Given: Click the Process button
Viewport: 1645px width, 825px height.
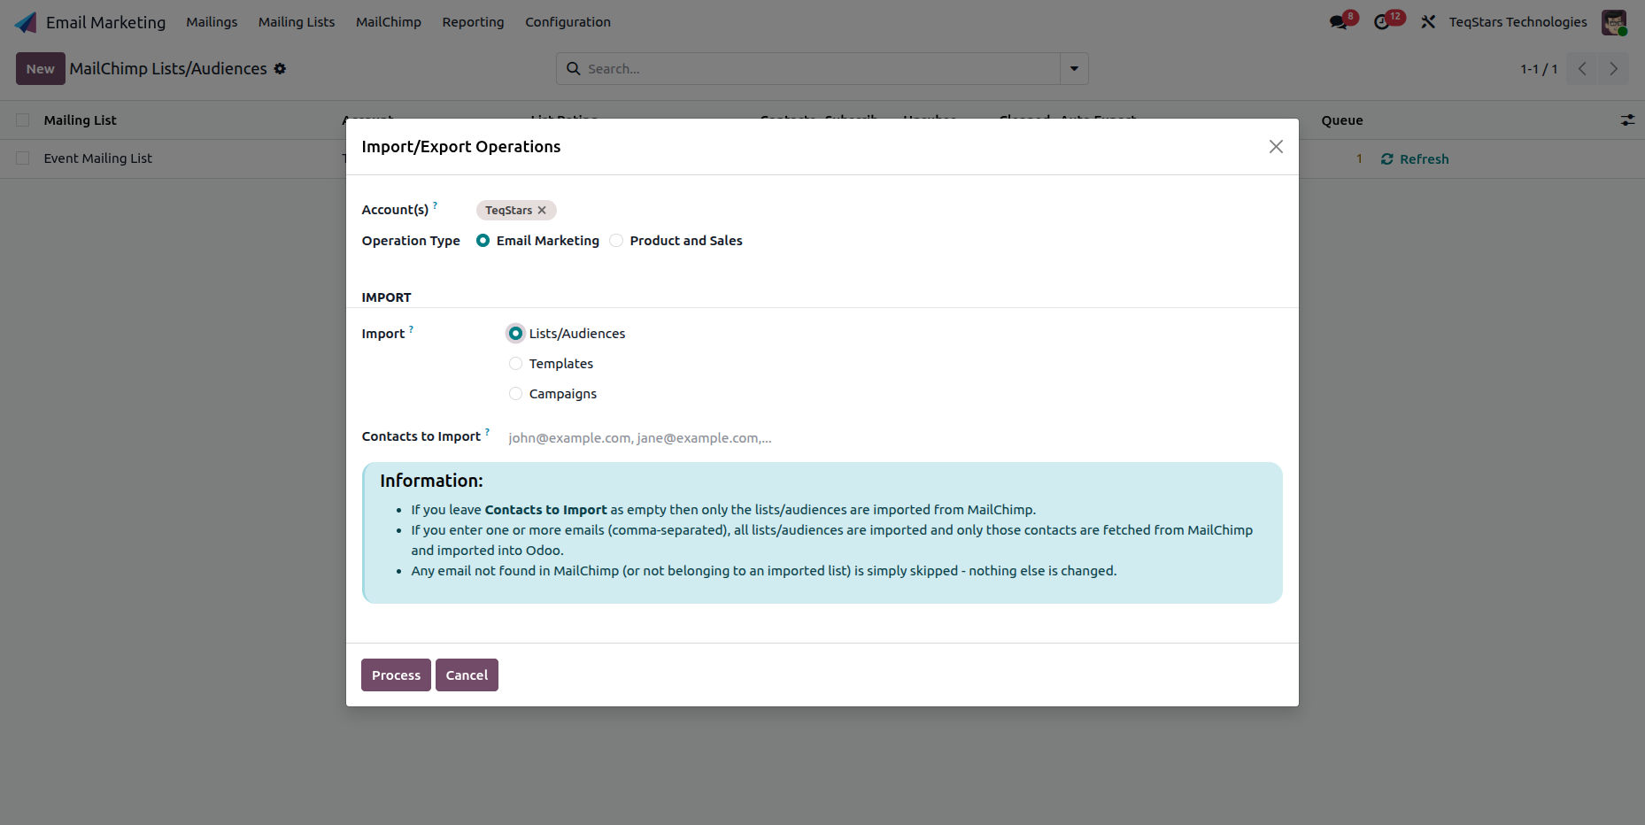Looking at the screenshot, I should (396, 675).
